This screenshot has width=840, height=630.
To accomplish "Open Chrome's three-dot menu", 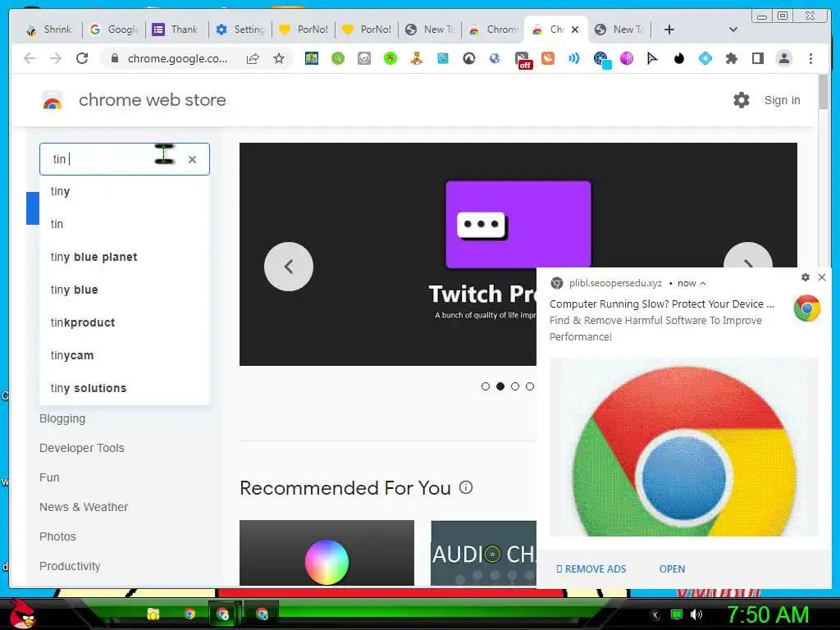I will pyautogui.click(x=810, y=58).
